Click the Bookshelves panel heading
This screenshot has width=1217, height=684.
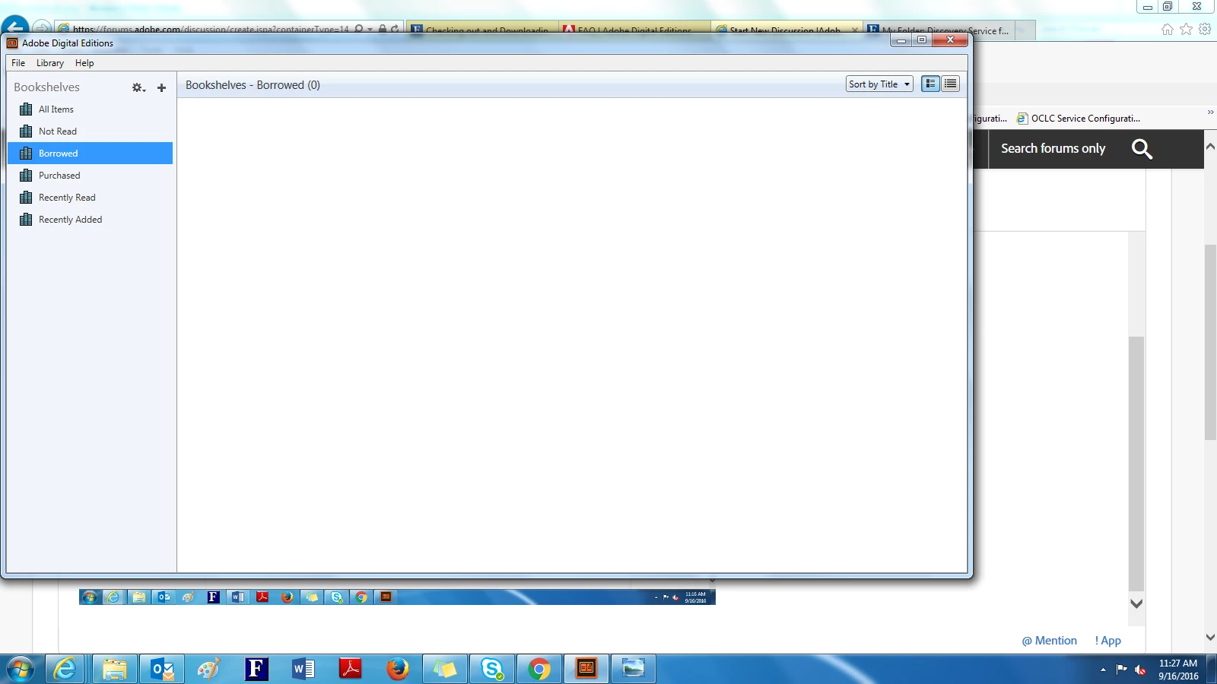pyautogui.click(x=46, y=87)
